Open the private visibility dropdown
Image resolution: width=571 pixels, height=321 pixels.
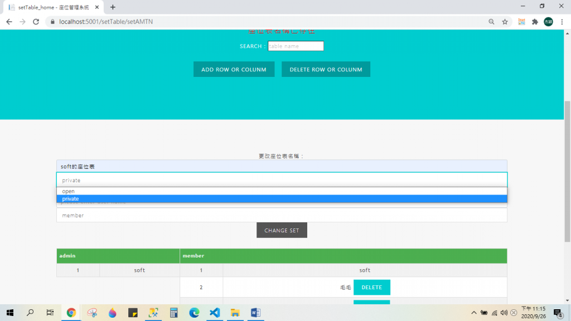[x=282, y=180]
